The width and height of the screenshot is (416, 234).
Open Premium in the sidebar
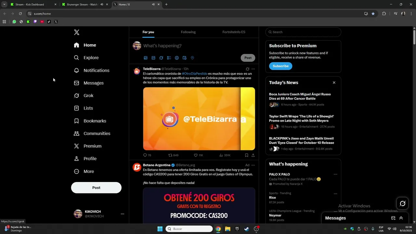coord(88,146)
